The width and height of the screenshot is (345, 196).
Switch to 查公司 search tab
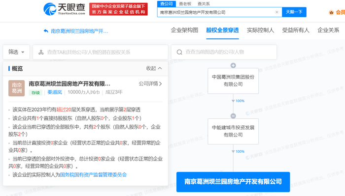tap(167, 4)
